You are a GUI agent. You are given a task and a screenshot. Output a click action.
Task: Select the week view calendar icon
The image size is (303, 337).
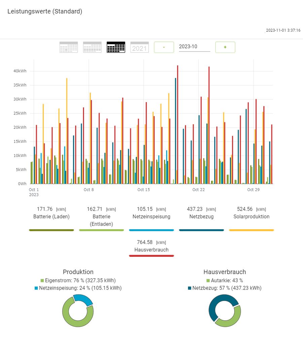[92, 47]
